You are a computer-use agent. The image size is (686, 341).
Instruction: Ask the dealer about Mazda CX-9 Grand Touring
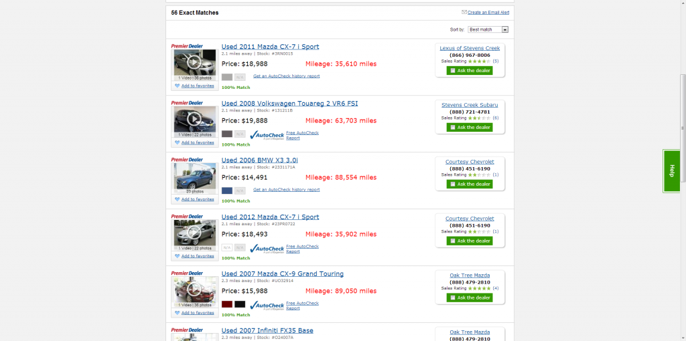[470, 298]
